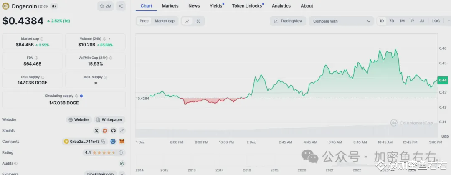Open the Reddit social link

coord(105,131)
